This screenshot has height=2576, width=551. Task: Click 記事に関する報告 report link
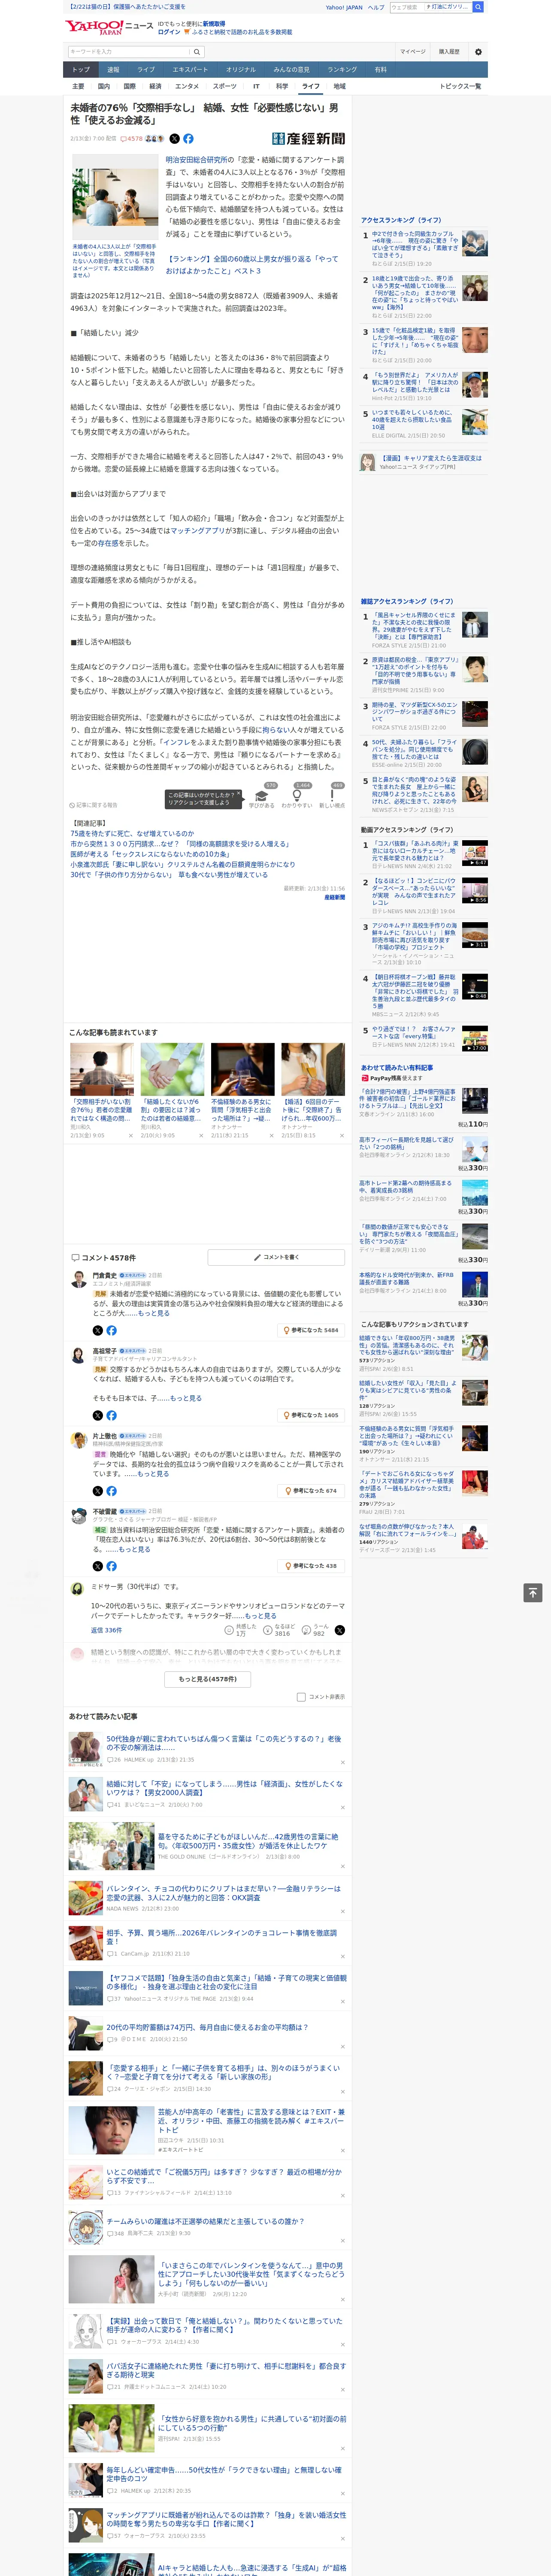click(x=93, y=805)
